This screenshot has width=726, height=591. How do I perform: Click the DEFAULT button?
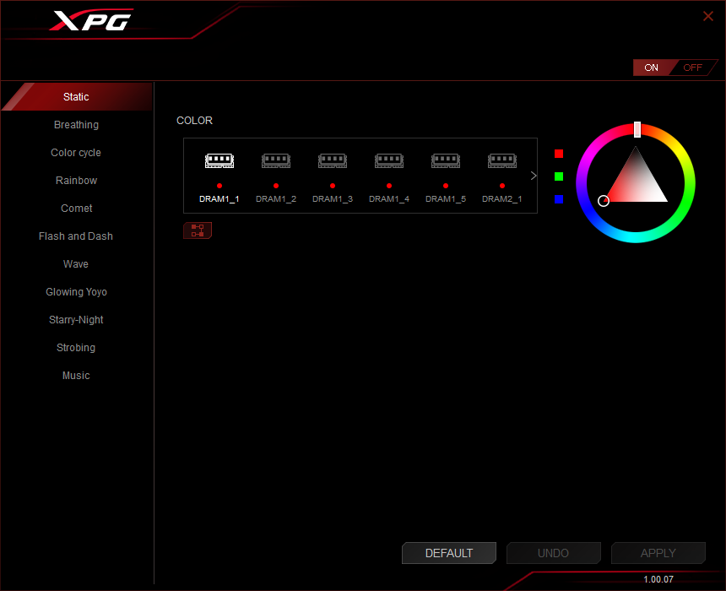[449, 553]
